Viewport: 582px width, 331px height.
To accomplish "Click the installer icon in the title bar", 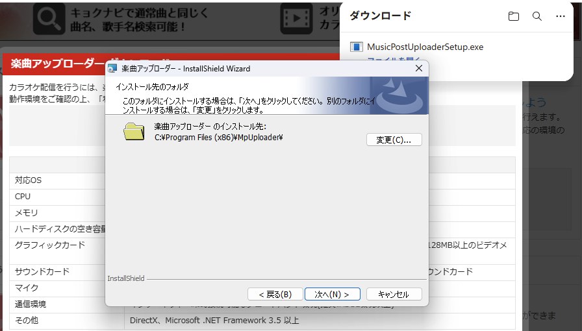I will pyautogui.click(x=112, y=68).
